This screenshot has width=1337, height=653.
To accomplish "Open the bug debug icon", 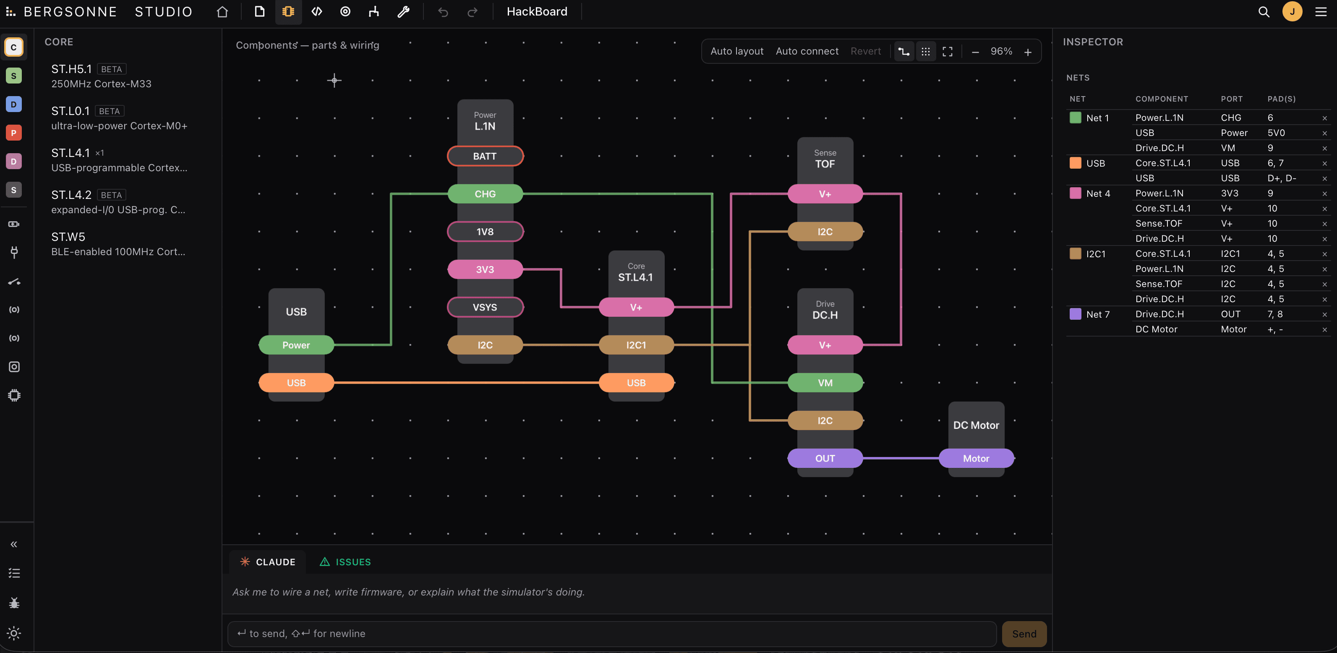I will click(x=14, y=603).
